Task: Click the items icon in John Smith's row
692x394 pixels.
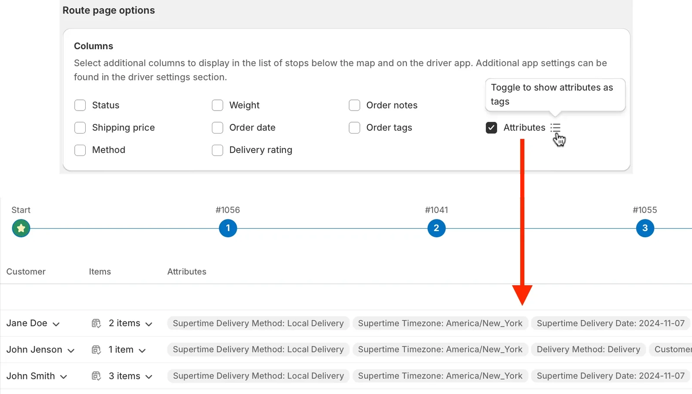Action: tap(96, 376)
